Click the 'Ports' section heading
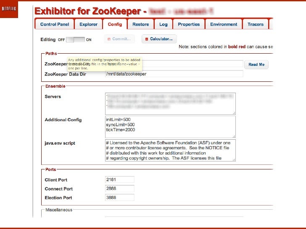Viewport: 306px width, 229px height. tap(51, 169)
